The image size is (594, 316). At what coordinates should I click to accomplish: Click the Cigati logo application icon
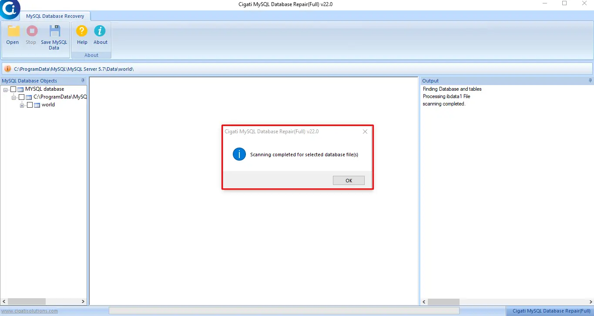9,9
